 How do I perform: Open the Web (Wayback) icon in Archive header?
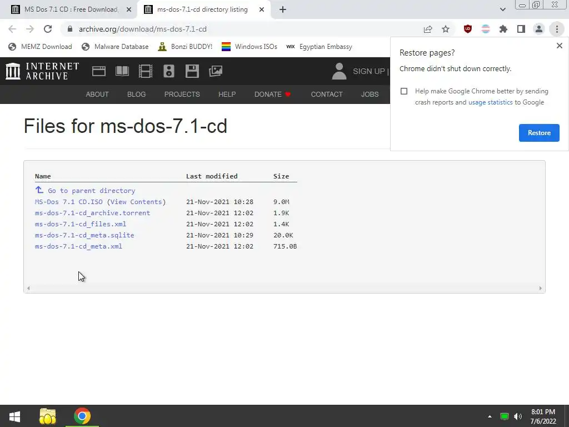(x=99, y=71)
